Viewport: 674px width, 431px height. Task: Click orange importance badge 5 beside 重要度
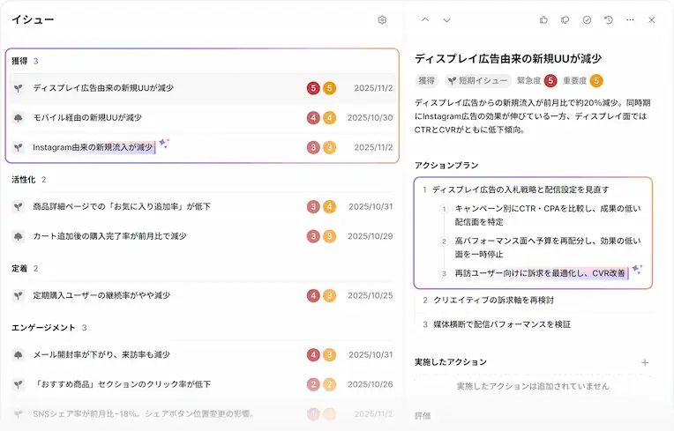(596, 81)
